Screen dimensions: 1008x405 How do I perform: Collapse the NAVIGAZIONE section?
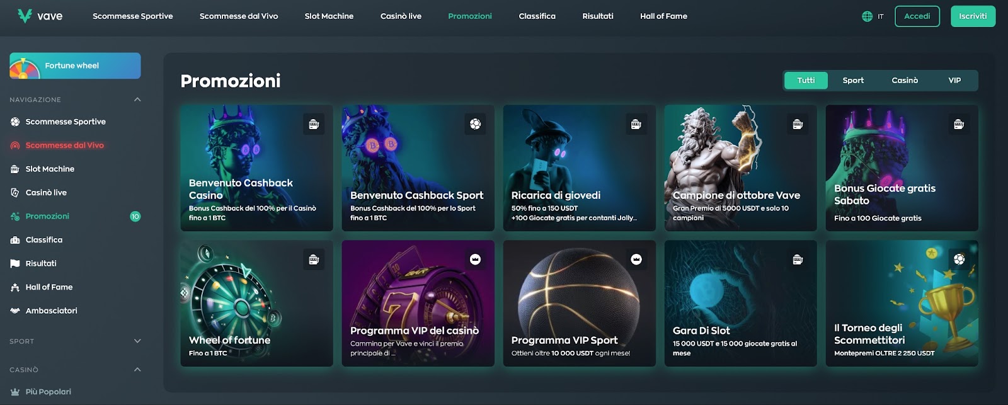point(137,100)
